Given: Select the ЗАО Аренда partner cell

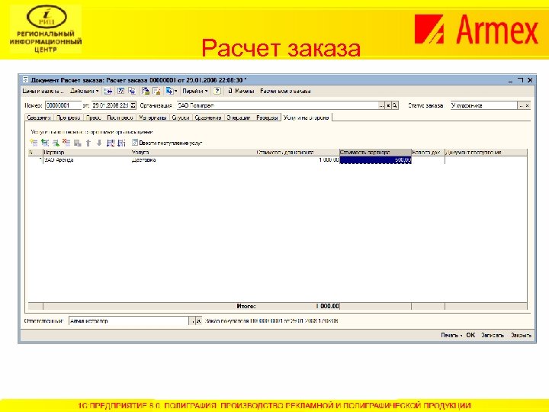Looking at the screenshot, I should 87,160.
